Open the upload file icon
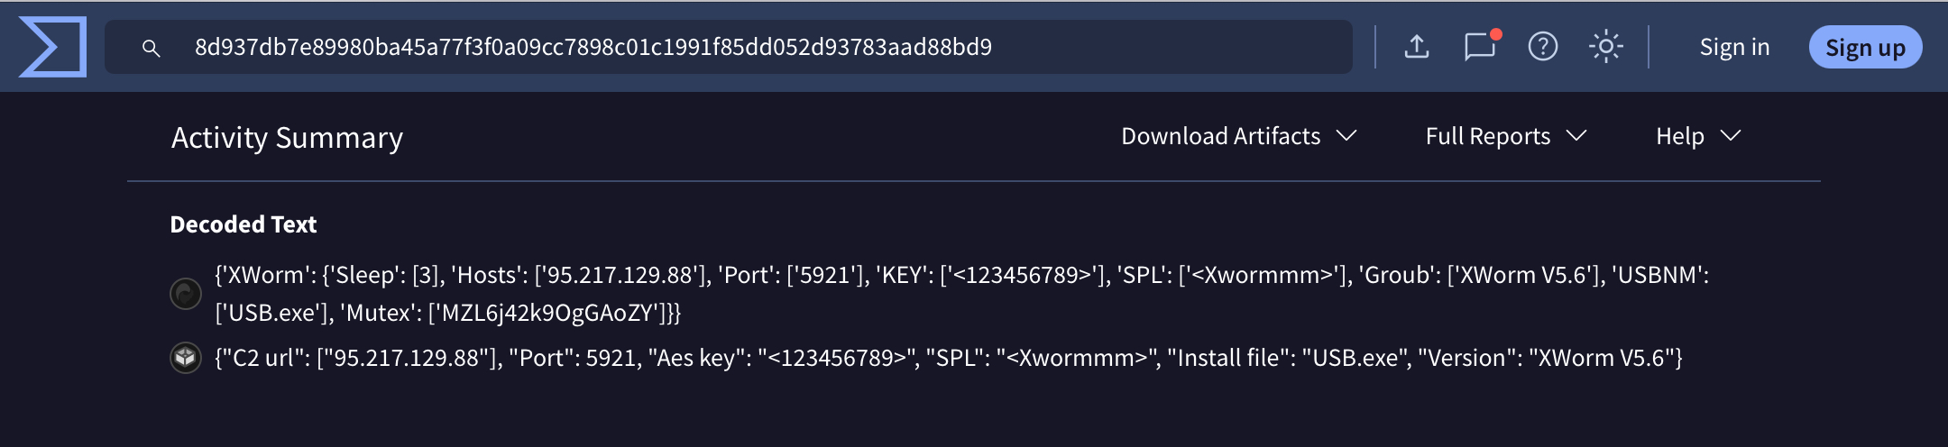This screenshot has height=447, width=1948. click(x=1417, y=46)
